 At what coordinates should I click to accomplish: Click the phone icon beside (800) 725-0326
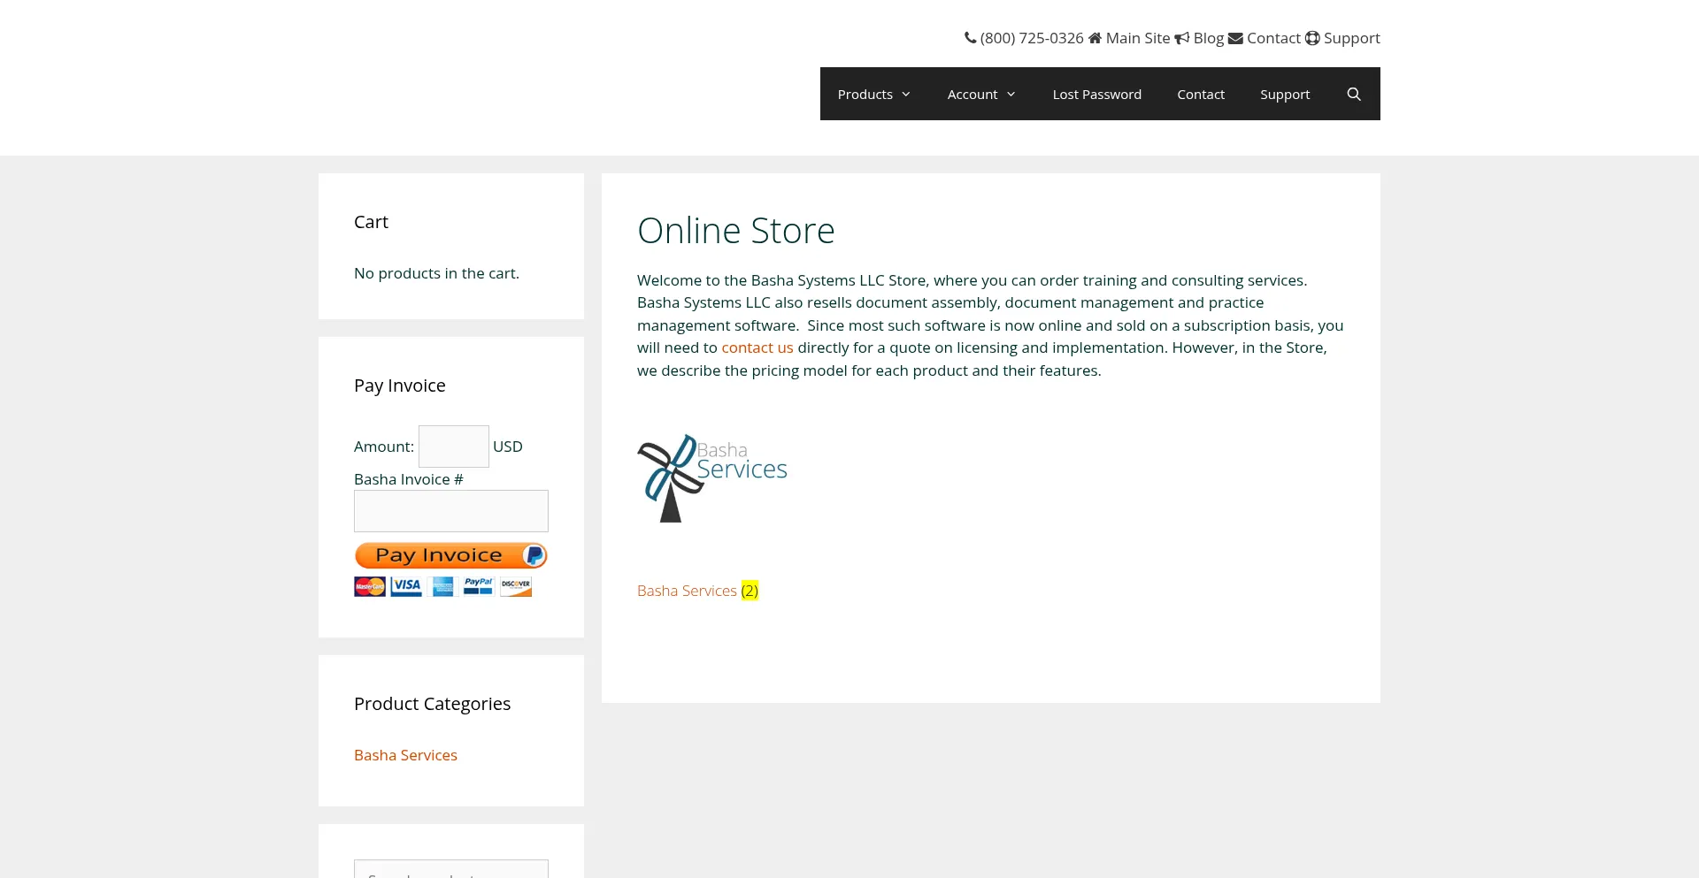pos(970,38)
